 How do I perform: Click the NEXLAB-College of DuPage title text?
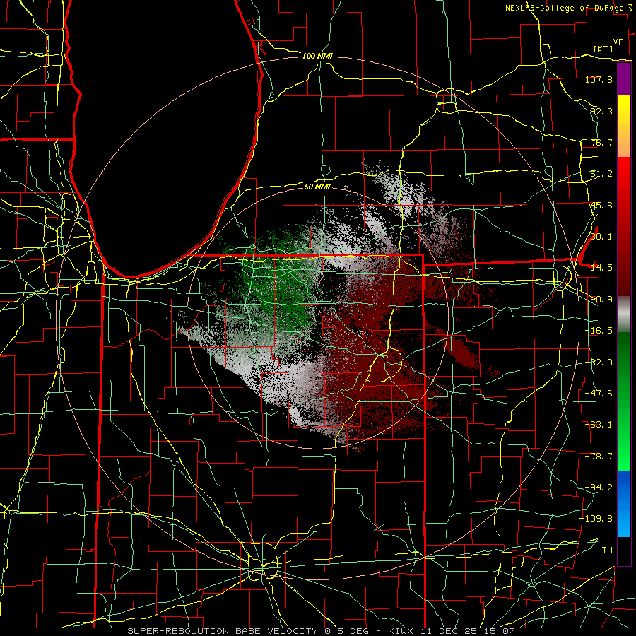click(x=565, y=8)
